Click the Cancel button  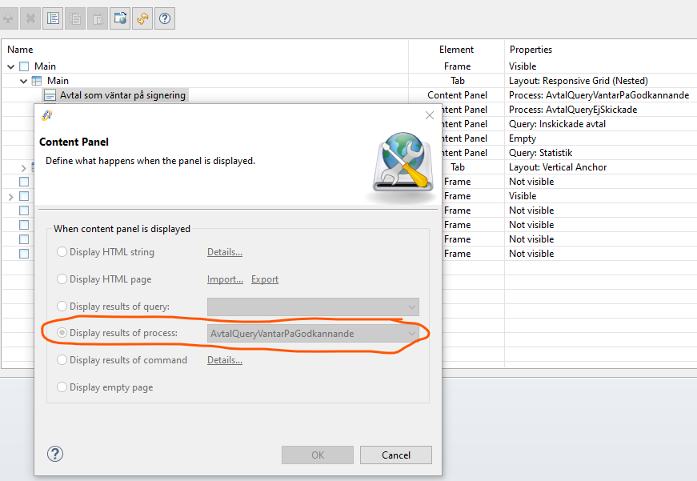pyautogui.click(x=395, y=455)
